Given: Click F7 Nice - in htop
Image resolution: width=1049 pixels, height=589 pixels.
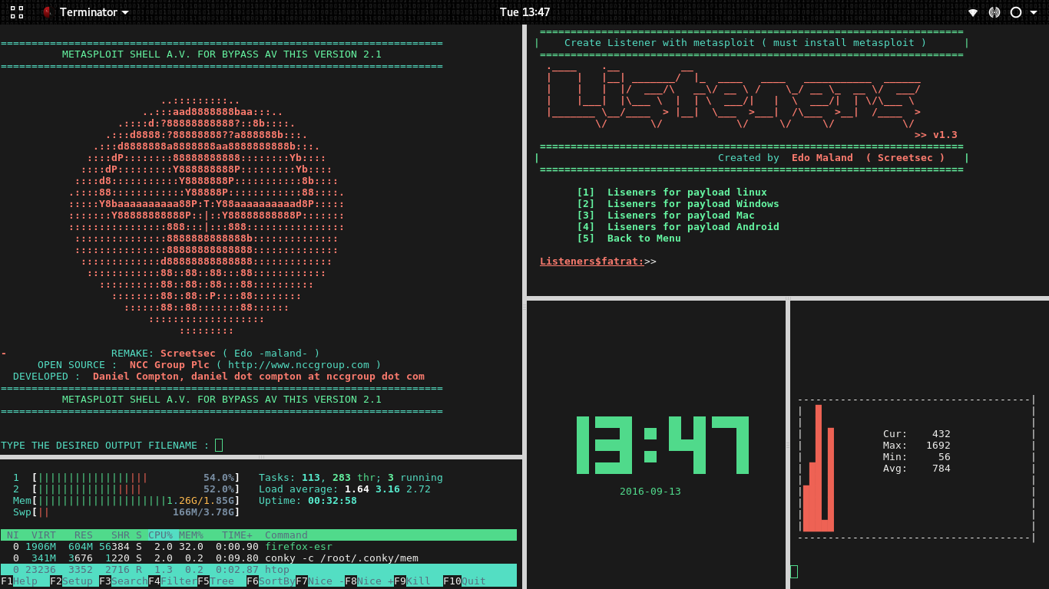Looking at the screenshot, I should click(320, 581).
